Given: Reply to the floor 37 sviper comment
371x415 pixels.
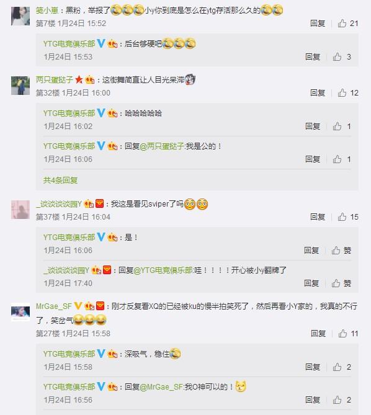Looking at the screenshot, I should pos(318,217).
